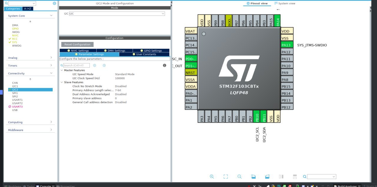Switch to System view
The height and width of the screenshot is (187, 377).
285,3
